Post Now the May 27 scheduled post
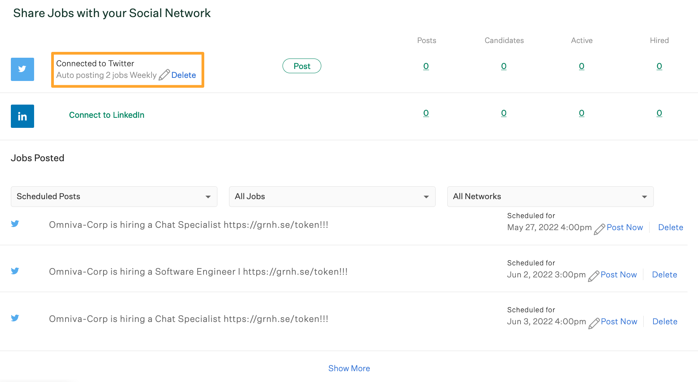The image size is (698, 382). click(x=624, y=227)
